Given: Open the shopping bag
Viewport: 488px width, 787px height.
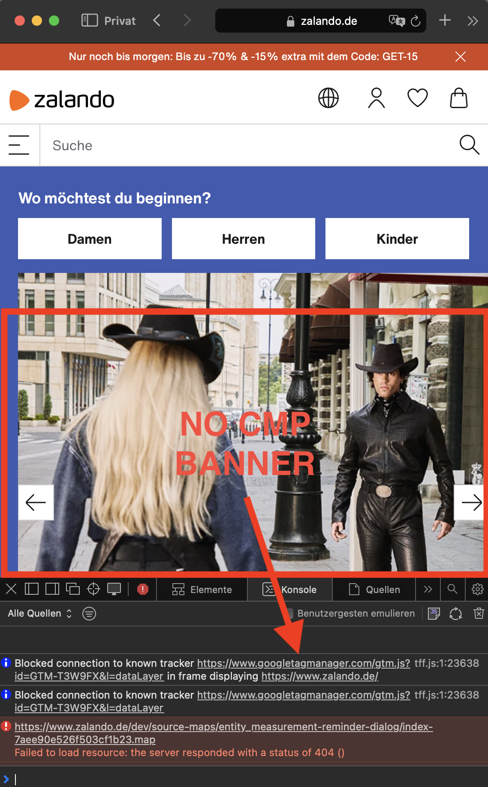Looking at the screenshot, I should click(x=459, y=98).
